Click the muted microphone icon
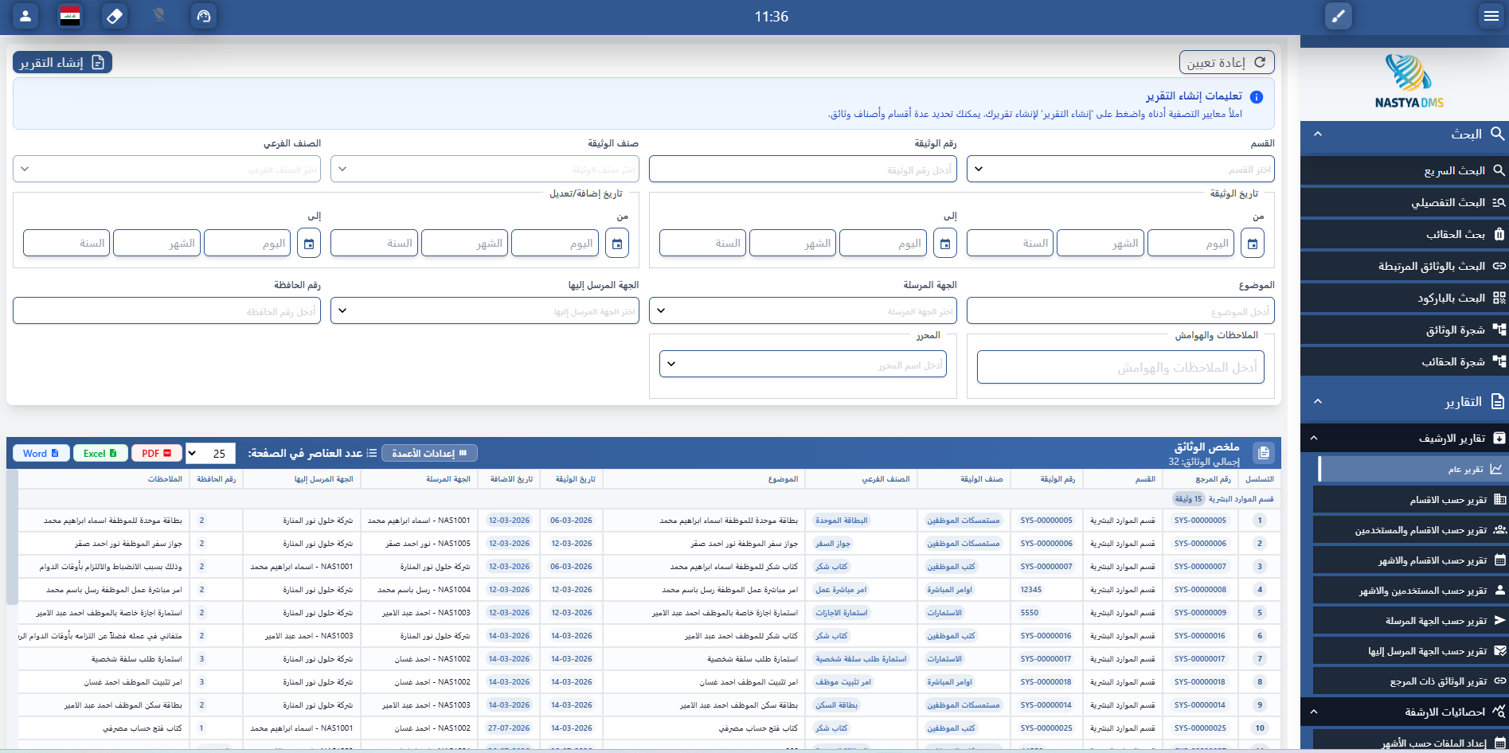The width and height of the screenshot is (1509, 753). 159,16
